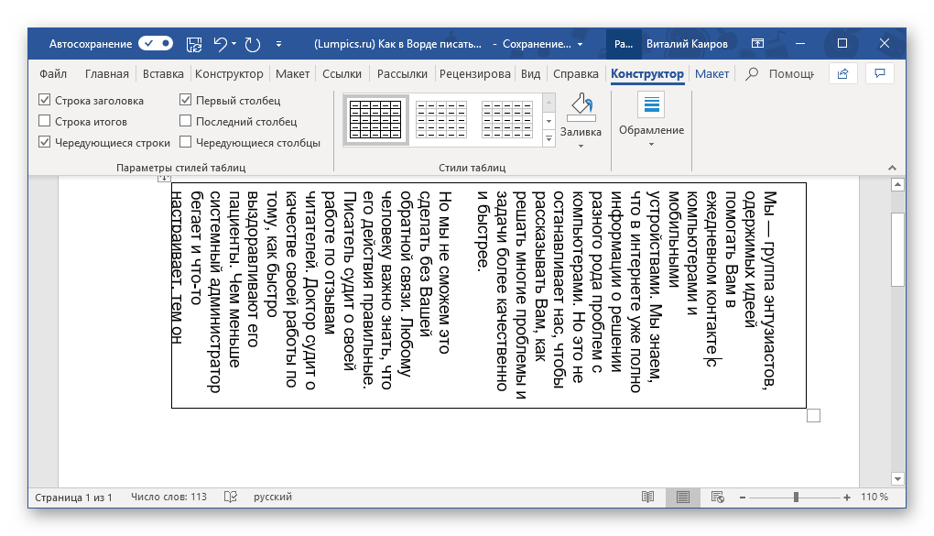Image resolution: width=934 pixels, height=536 pixels.
Task: Uncheck the Строка заголовка checkbox
Action: [45, 101]
